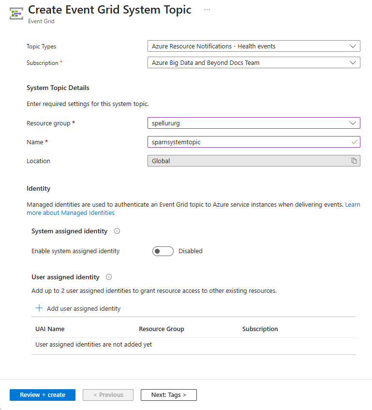Show info about system assigned identity
The width and height of the screenshot is (372, 410).
click(117, 231)
